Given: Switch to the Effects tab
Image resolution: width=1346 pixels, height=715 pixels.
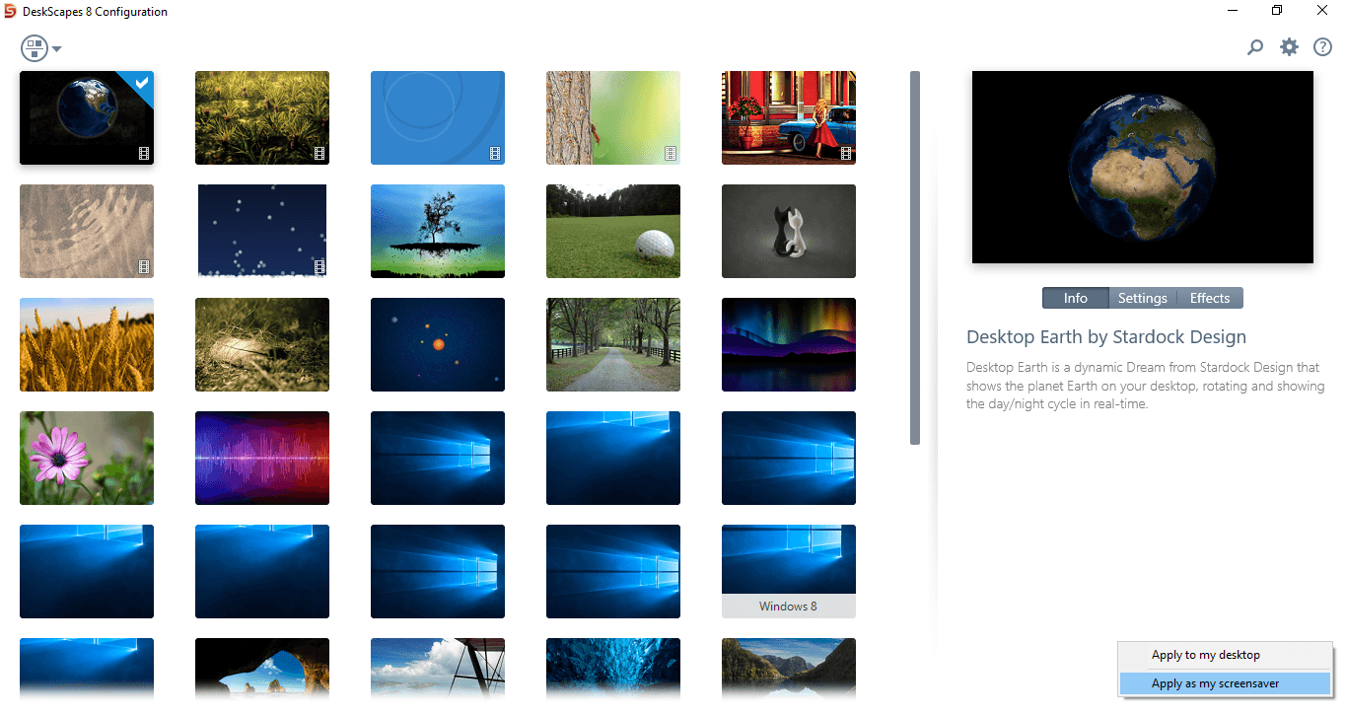Looking at the screenshot, I should click(1210, 298).
